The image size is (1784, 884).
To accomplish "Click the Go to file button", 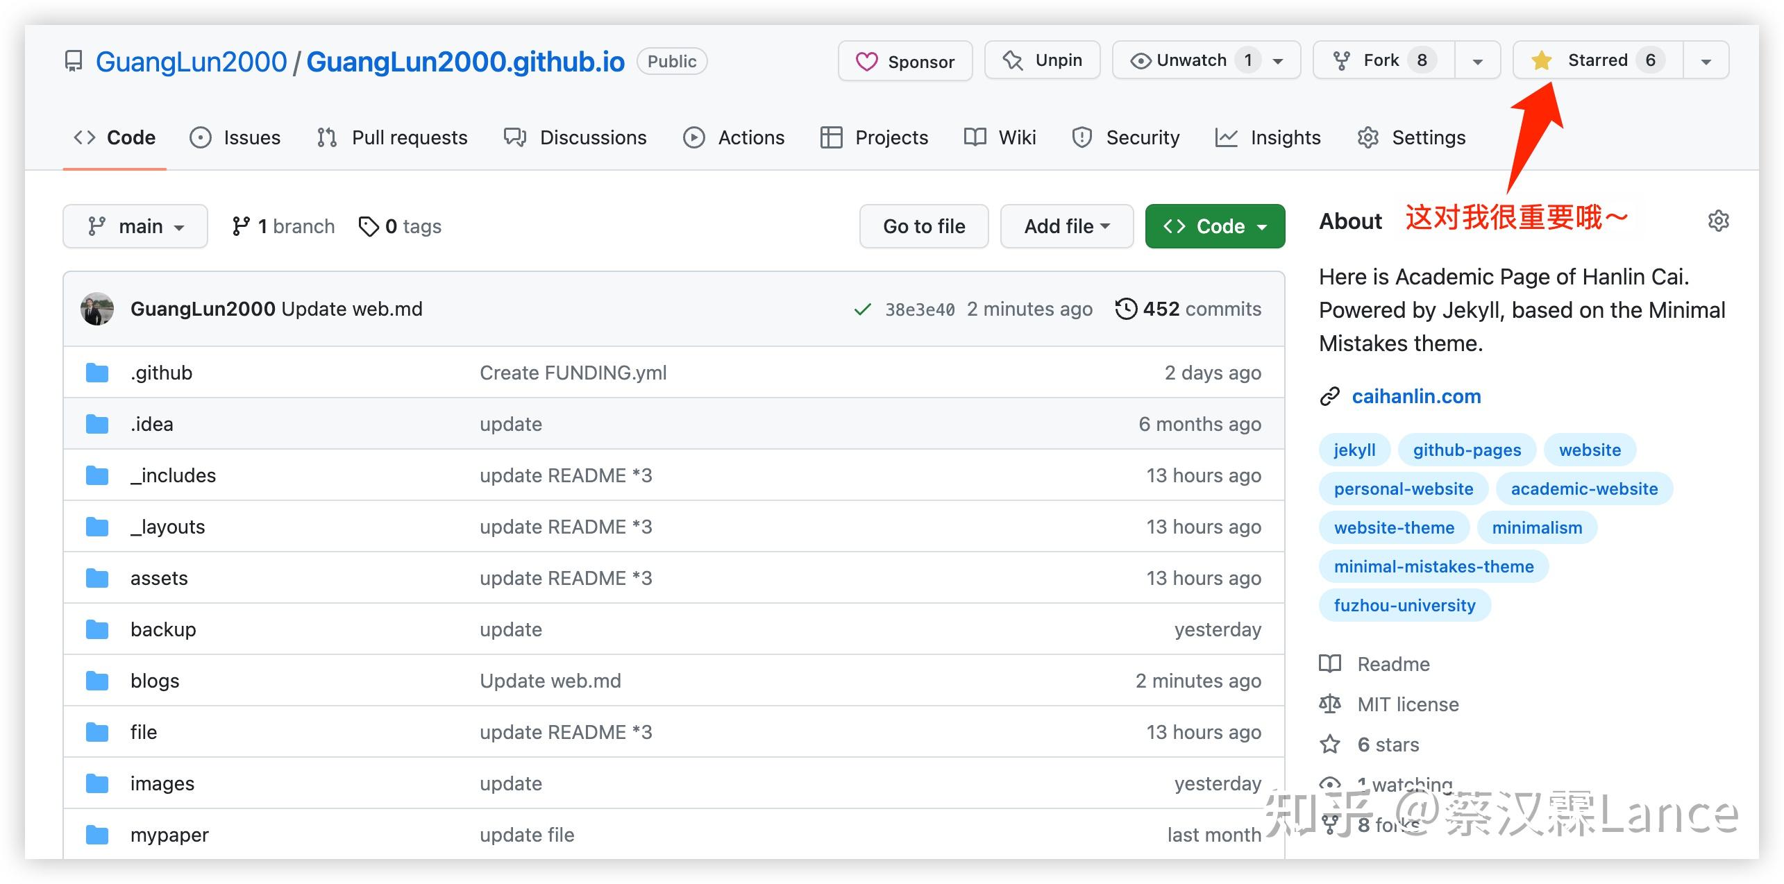I will coord(923,226).
